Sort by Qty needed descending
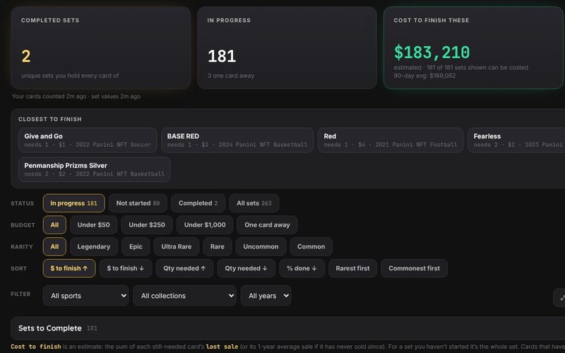 246,268
